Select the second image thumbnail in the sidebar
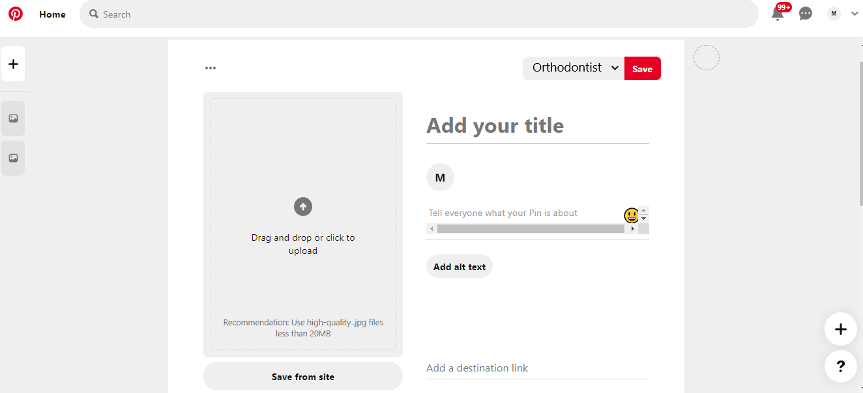This screenshot has width=863, height=393. [x=13, y=157]
